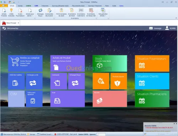178x136 pixels.
Task: Launch Inventaires en temps réel
Action: (91, 12)
